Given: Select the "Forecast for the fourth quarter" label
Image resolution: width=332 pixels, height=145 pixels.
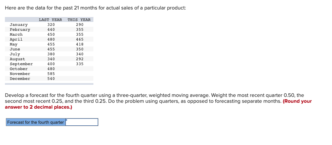Looking at the screenshot, I should 35,122.
